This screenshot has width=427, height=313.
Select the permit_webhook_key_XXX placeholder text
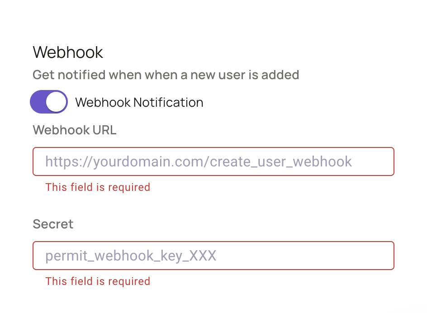pyautogui.click(x=130, y=256)
